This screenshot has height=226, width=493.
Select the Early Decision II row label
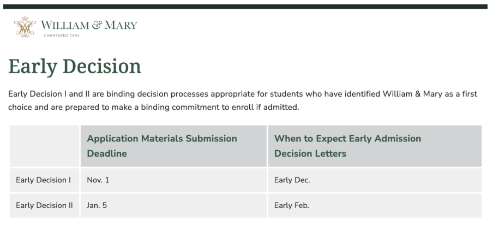(x=44, y=206)
